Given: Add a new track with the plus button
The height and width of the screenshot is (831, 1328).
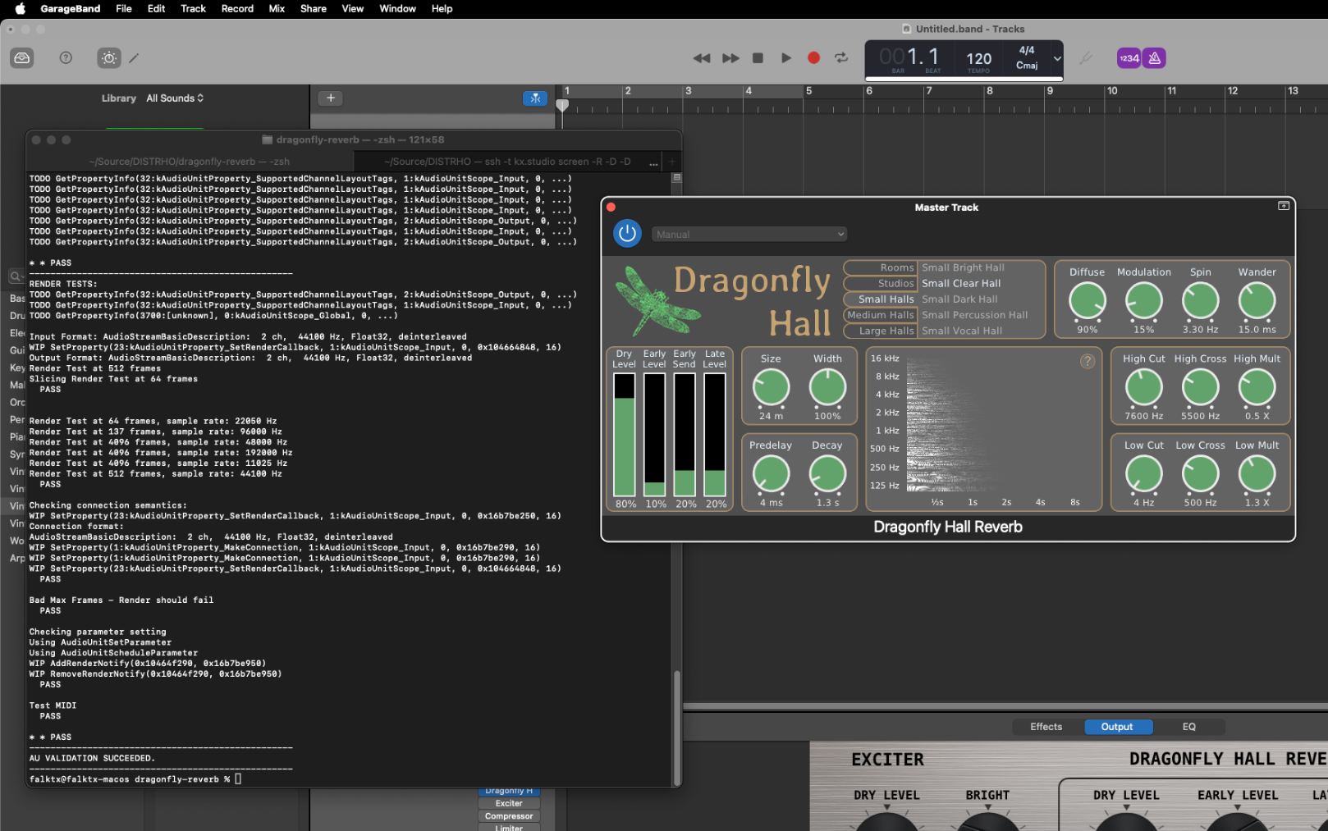Looking at the screenshot, I should tap(331, 98).
